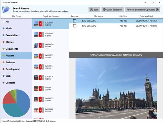Click the purple Contacts category dot
Image resolution: width=163 pixels, height=123 pixels.
4,83
